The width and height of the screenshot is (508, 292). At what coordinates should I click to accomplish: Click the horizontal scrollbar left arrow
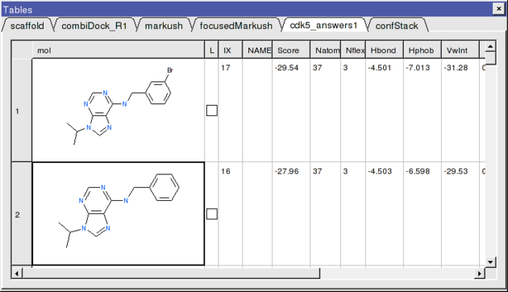pos(17,273)
